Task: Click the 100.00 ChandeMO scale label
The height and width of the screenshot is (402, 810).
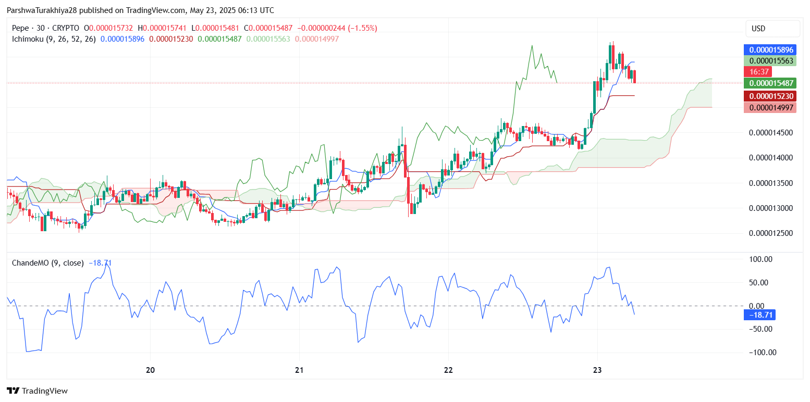Action: tap(760, 259)
